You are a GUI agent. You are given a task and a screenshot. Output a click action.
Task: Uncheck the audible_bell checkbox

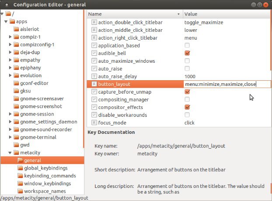coord(187,53)
